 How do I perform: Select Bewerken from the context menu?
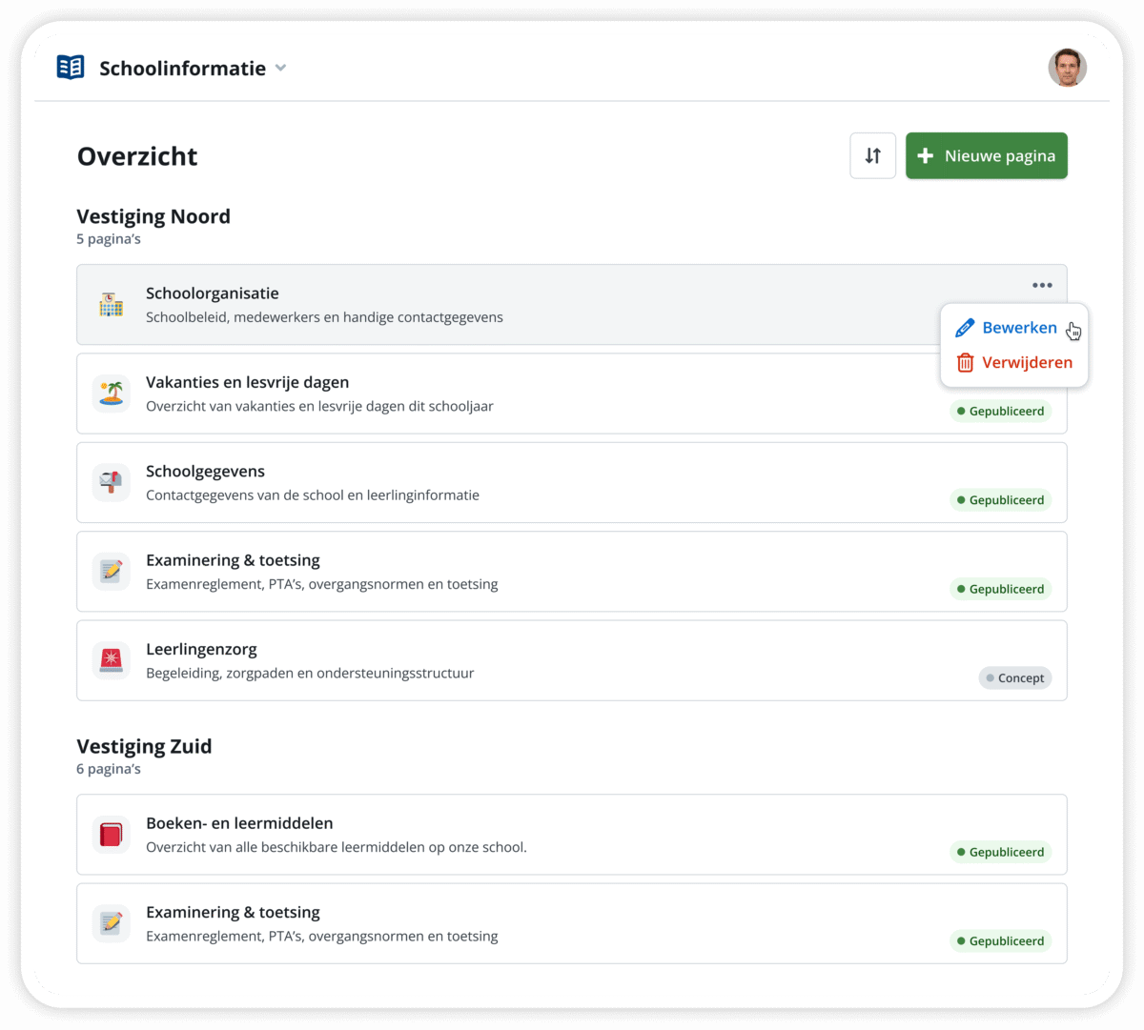point(1018,328)
